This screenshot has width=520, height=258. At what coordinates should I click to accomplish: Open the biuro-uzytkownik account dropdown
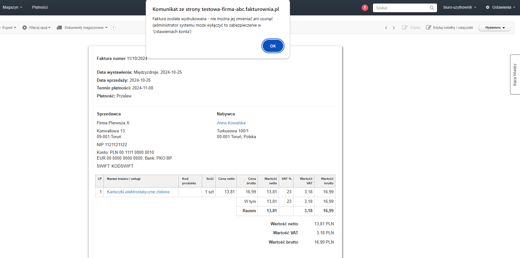(460, 7)
